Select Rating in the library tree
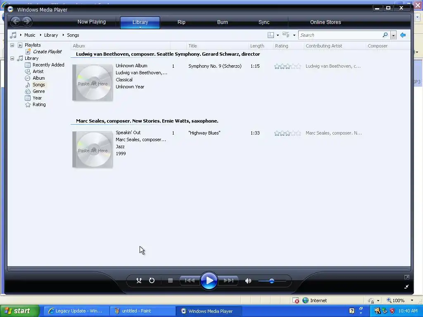Image resolution: width=423 pixels, height=317 pixels. (x=39, y=104)
